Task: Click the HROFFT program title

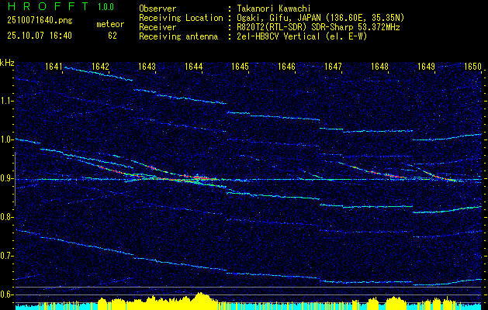Action: point(48,6)
